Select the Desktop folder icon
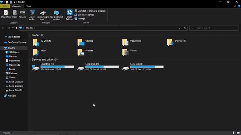This screenshot has height=135, width=241. pos(81,42)
